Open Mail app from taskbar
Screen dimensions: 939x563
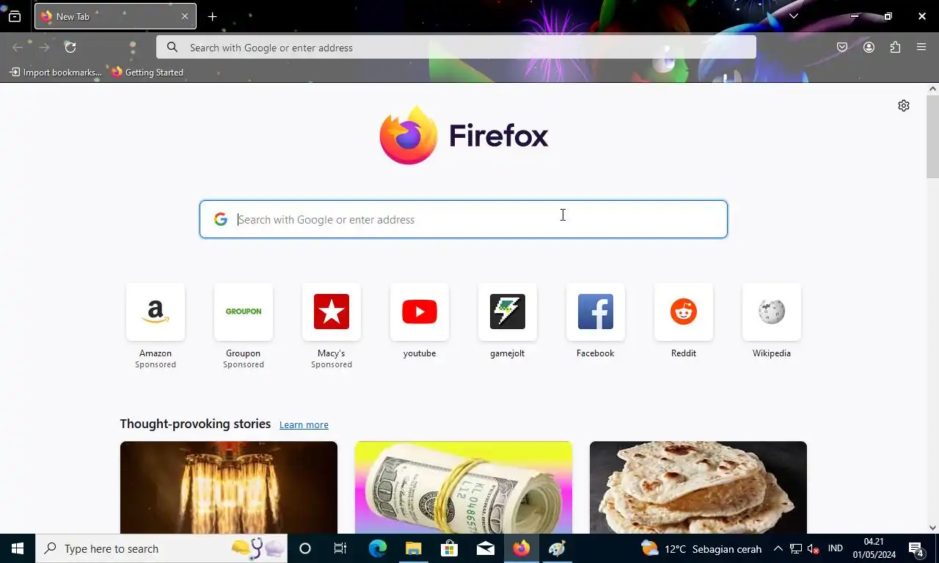[485, 548]
